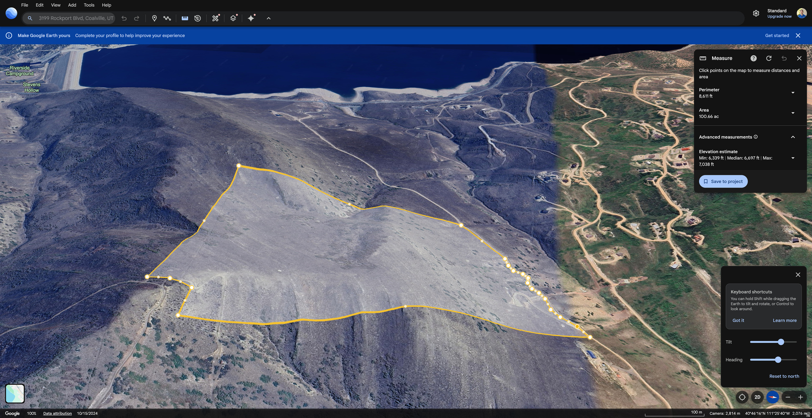Click the restart measurement refresh icon

pyautogui.click(x=769, y=58)
